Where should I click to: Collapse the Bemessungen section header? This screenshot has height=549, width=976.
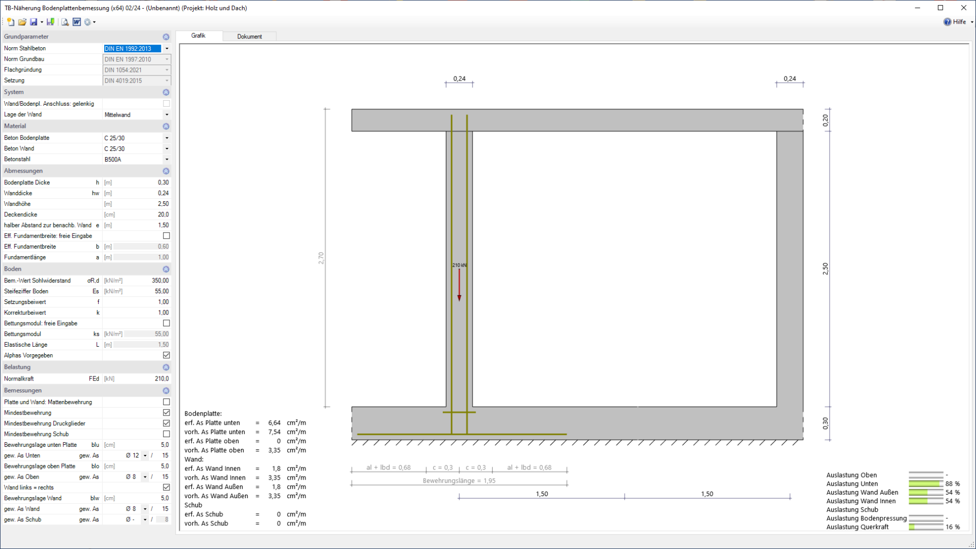(x=166, y=391)
